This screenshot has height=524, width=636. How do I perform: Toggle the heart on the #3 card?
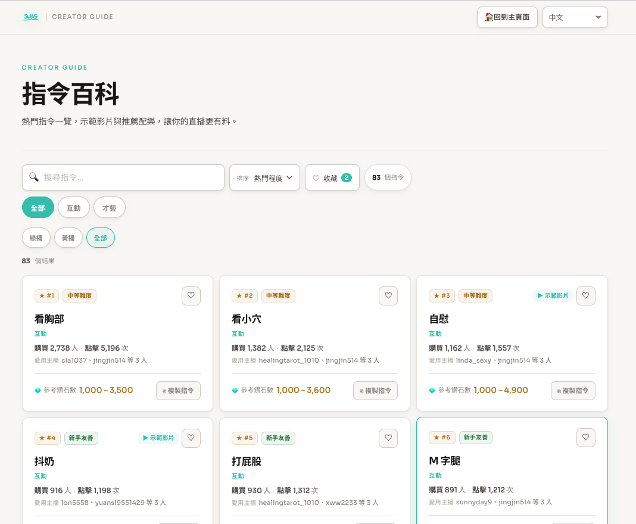coord(585,296)
